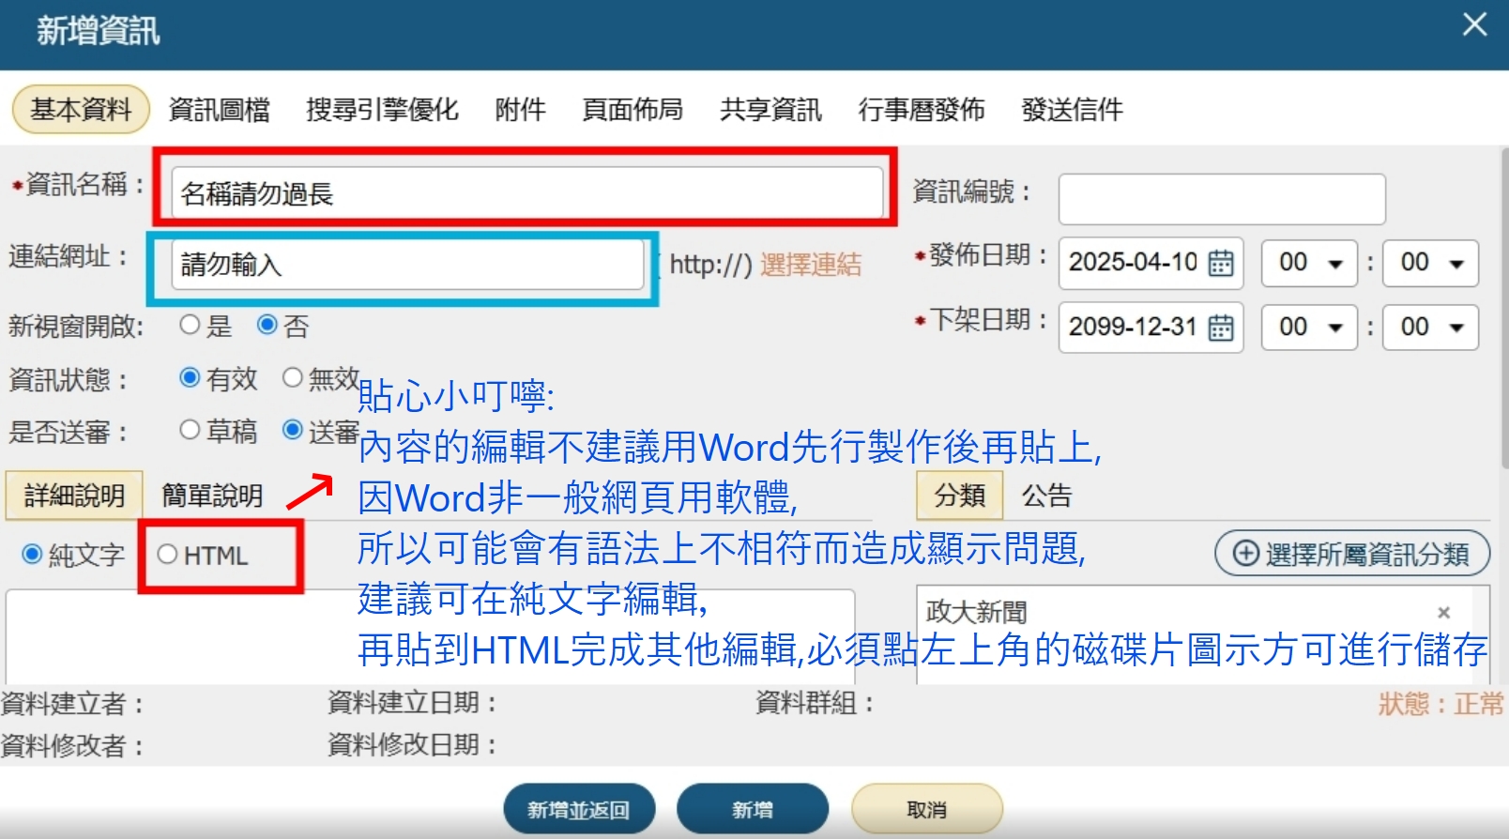Choose 草稿 for 是否送審
This screenshot has width=1509, height=839.
tap(191, 430)
